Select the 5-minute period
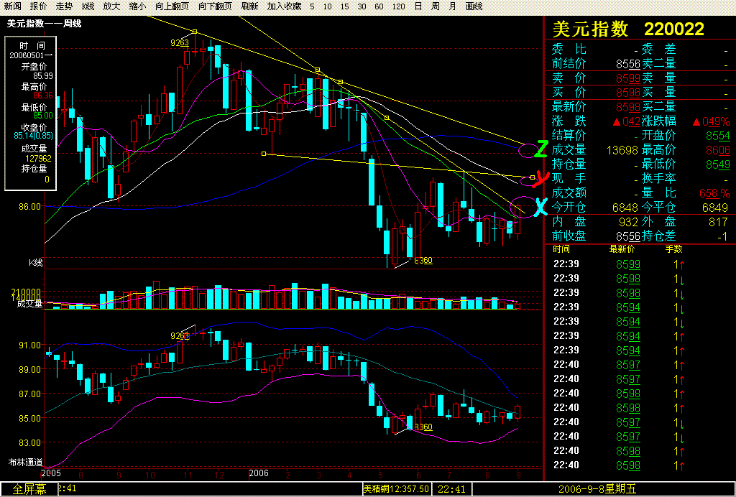736x497 pixels. click(x=312, y=6)
